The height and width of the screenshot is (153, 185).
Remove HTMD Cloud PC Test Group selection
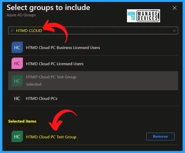[160, 136]
